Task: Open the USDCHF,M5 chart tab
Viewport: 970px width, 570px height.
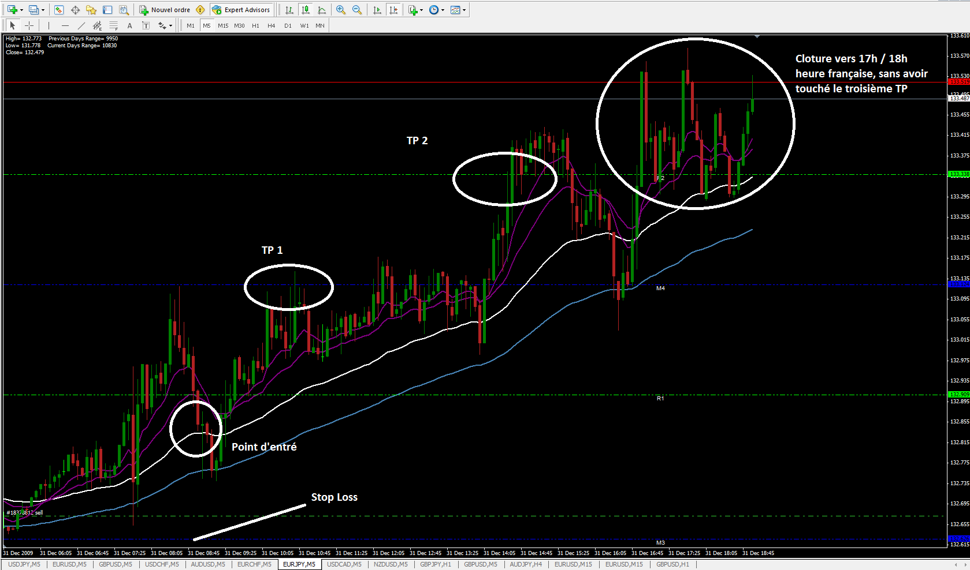Action: 162,564
